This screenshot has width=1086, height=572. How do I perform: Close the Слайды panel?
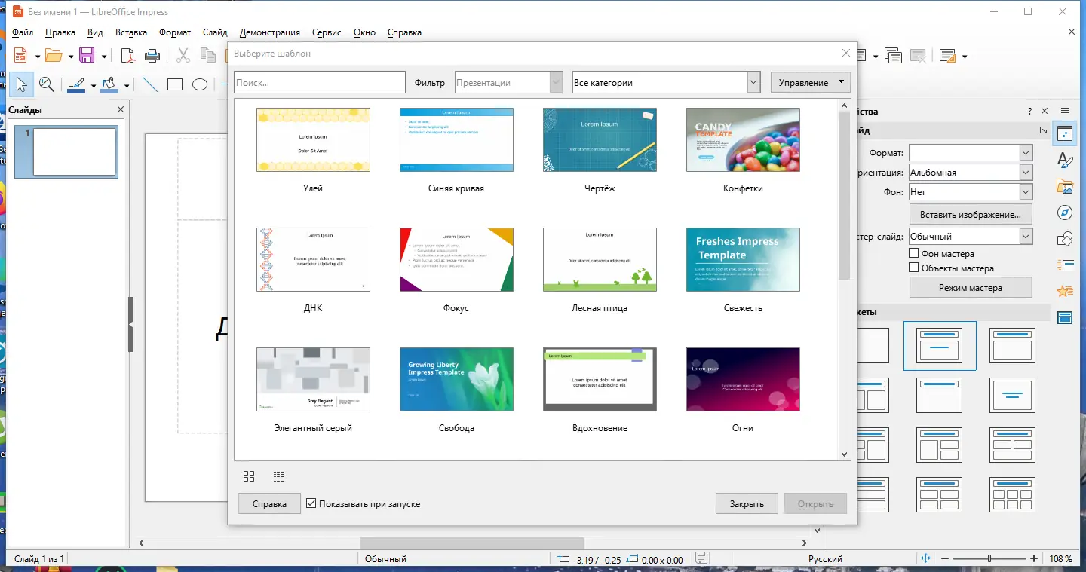[121, 110]
